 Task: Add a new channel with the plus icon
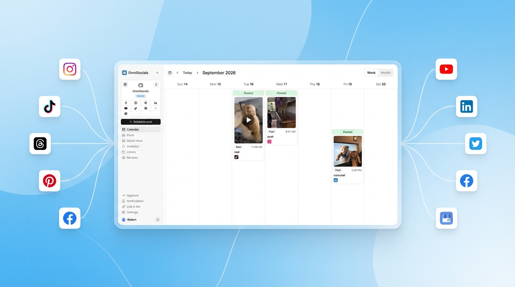[x=155, y=108]
